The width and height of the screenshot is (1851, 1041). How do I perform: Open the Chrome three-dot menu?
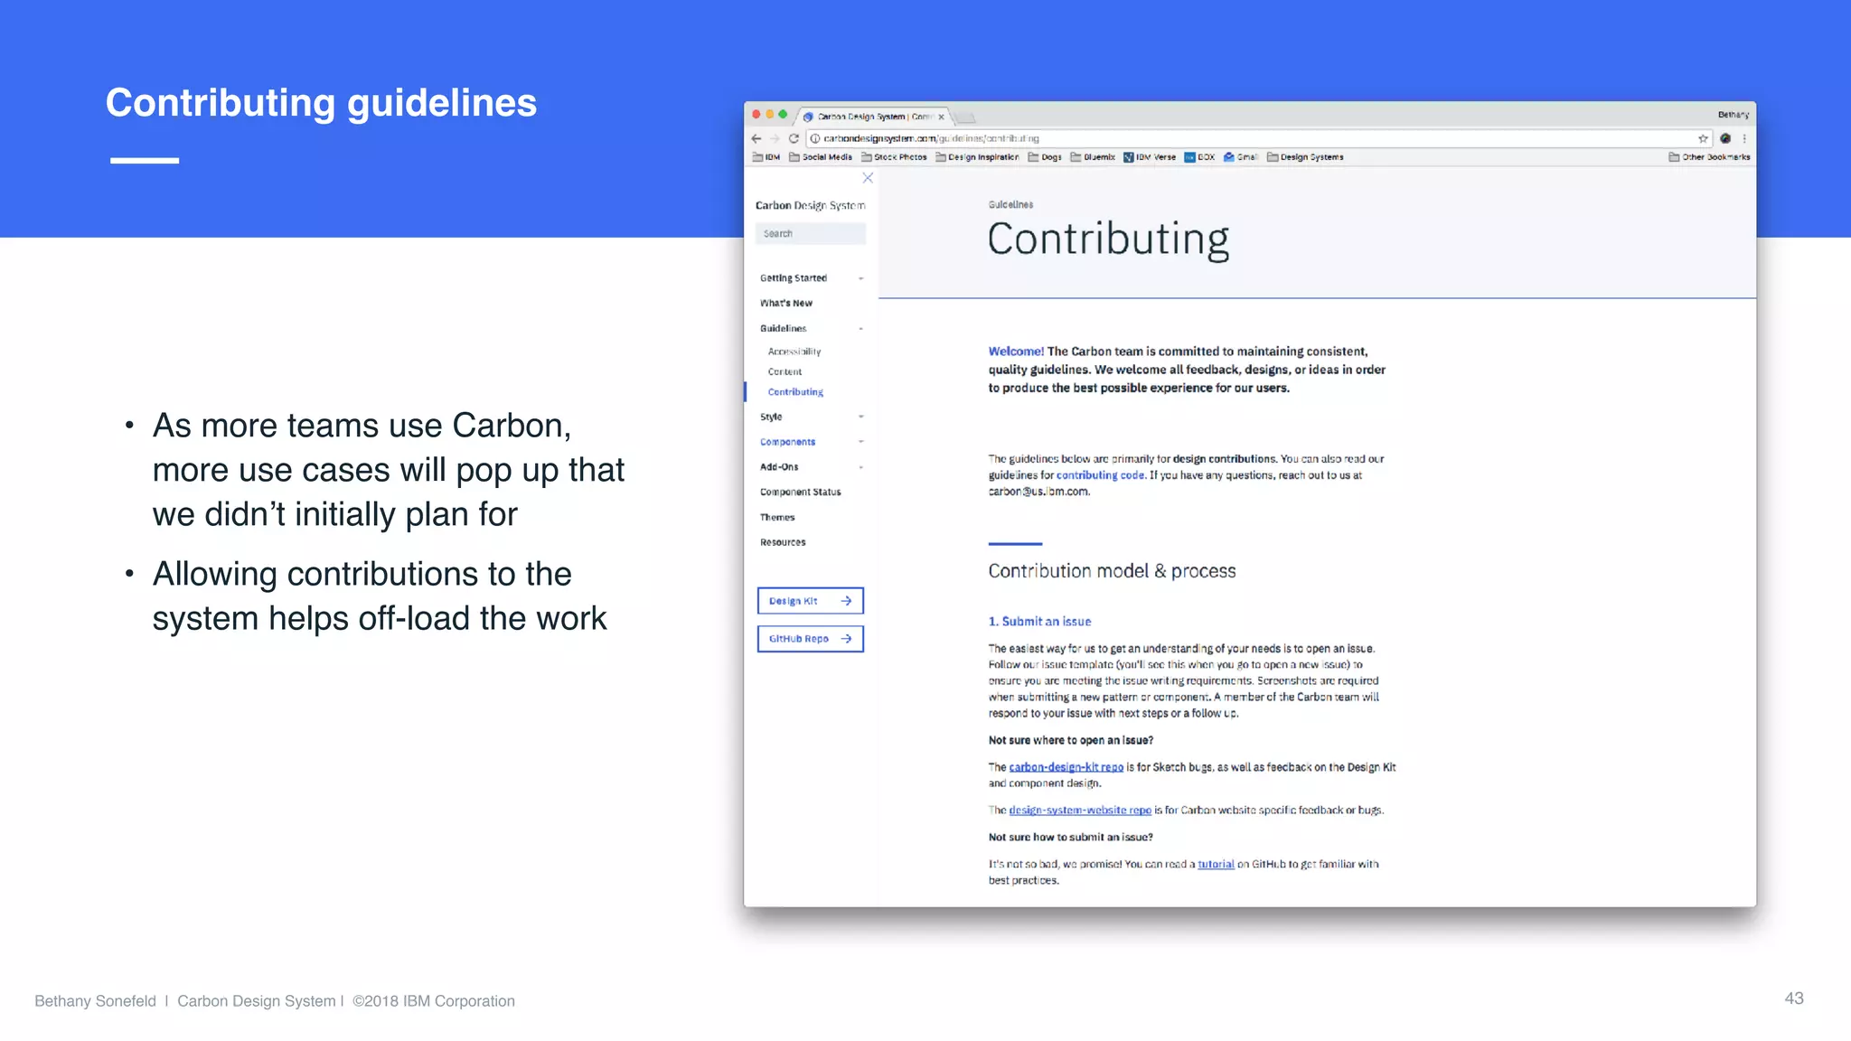click(x=1744, y=138)
